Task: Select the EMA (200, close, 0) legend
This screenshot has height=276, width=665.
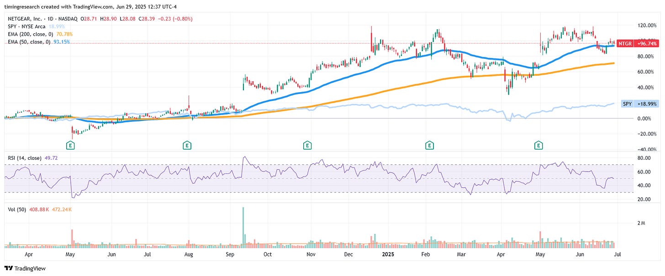Action: [x=30, y=34]
